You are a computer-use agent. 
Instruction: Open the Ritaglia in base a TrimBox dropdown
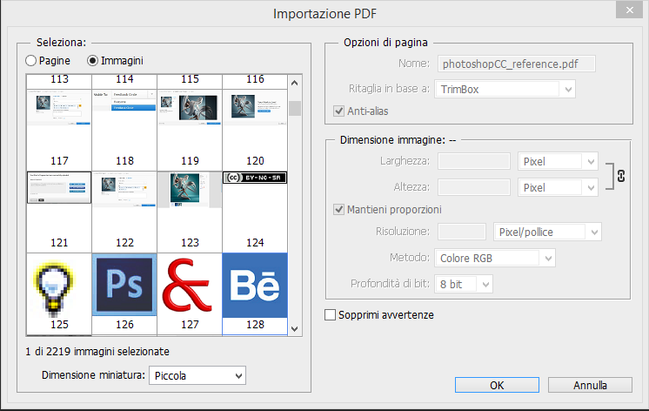pyautogui.click(x=505, y=89)
